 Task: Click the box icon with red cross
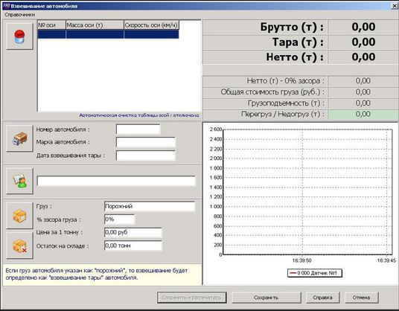[x=19, y=246]
